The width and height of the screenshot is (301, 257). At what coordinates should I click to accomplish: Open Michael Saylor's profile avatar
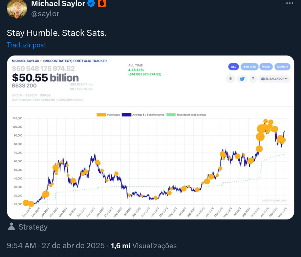click(x=17, y=9)
